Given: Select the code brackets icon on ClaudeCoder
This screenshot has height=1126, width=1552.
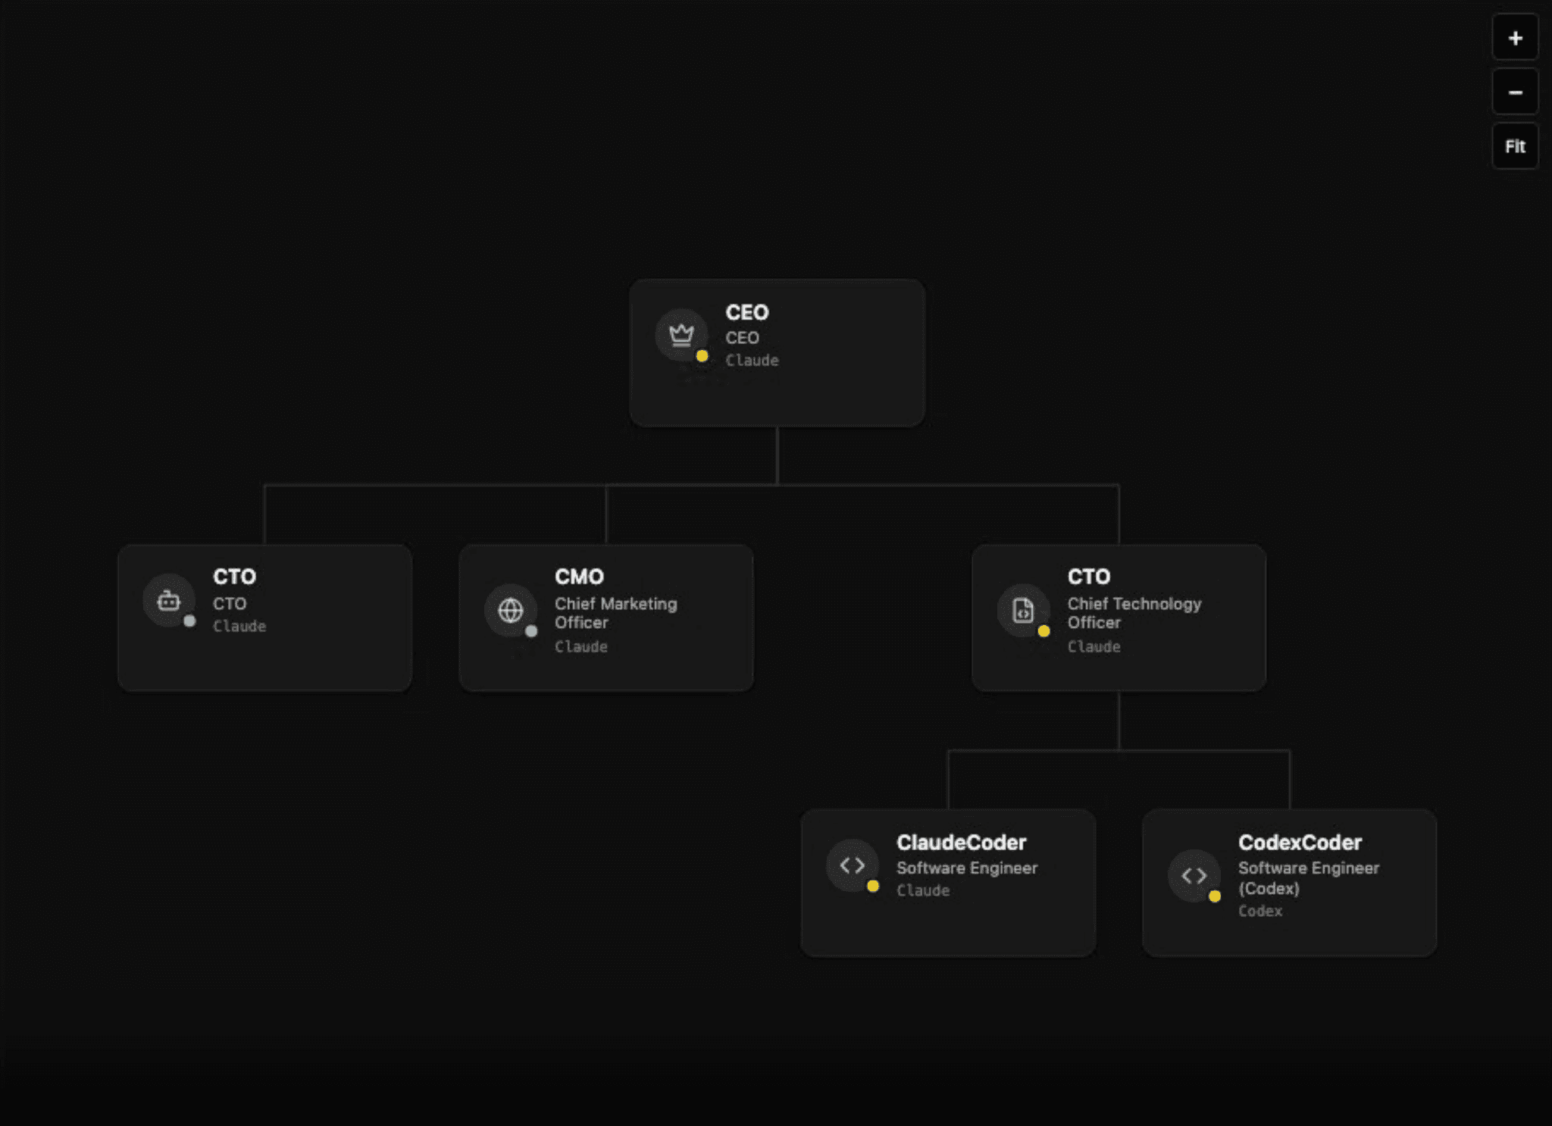Looking at the screenshot, I should pos(851,865).
